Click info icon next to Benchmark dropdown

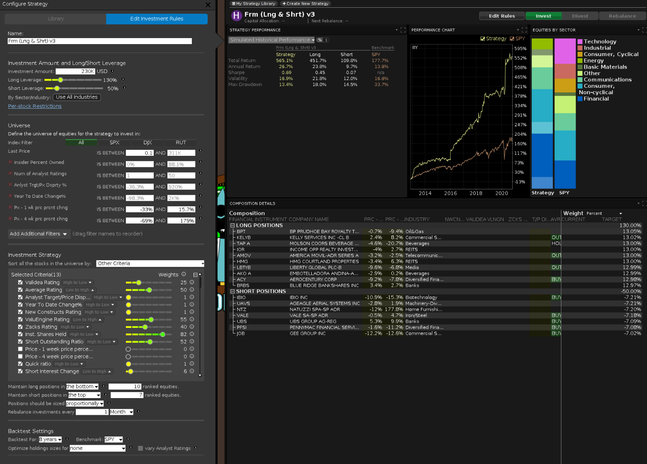[x=128, y=439]
